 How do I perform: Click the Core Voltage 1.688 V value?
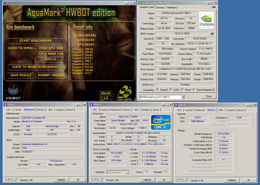click(x=142, y=128)
